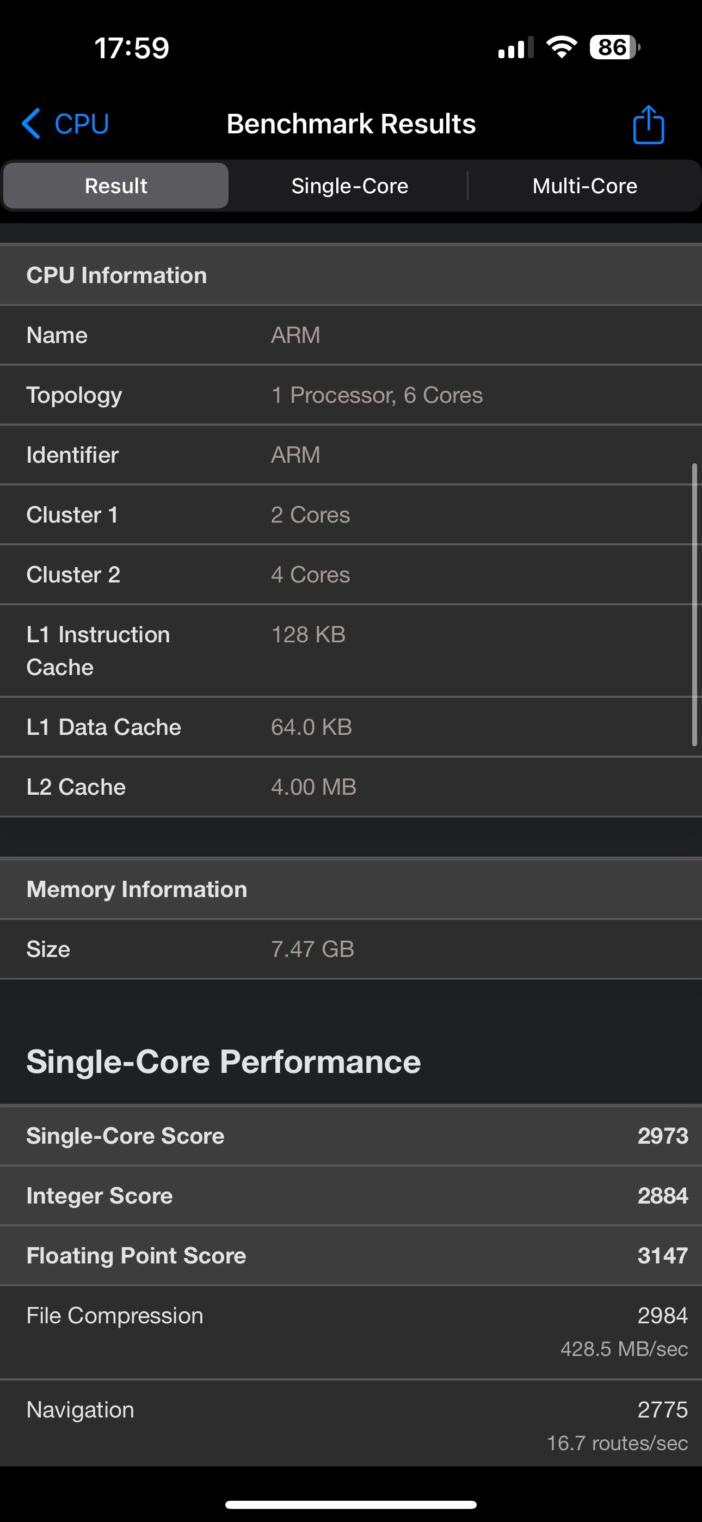Tap the Cluster 1 row
This screenshot has width=702, height=1522.
tap(351, 514)
